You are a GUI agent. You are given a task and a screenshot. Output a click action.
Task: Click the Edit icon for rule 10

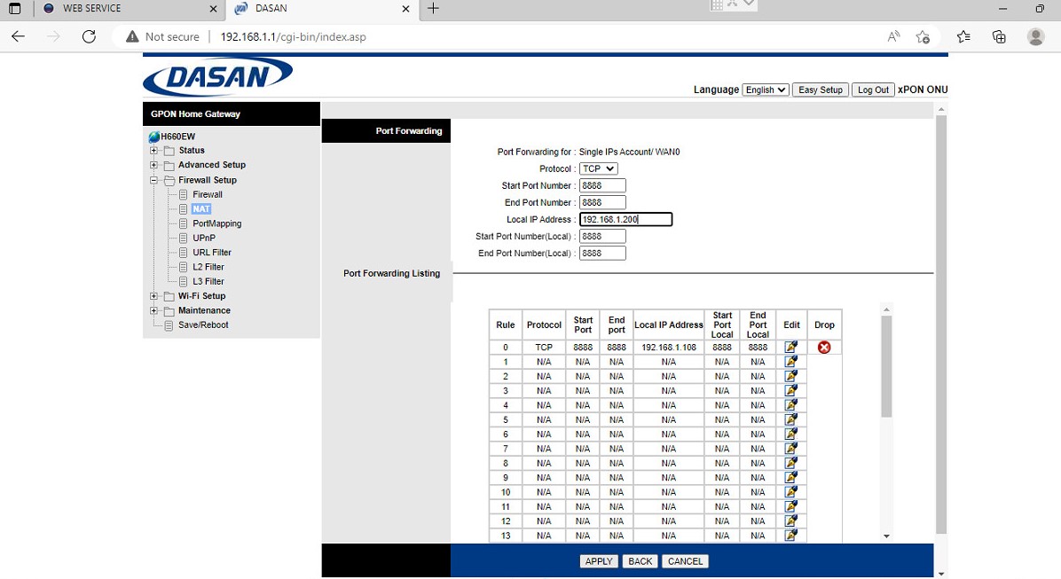791,492
